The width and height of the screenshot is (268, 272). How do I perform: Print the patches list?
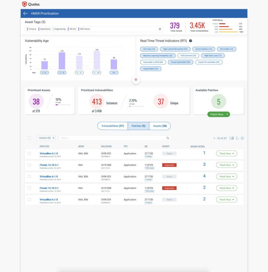242,138
